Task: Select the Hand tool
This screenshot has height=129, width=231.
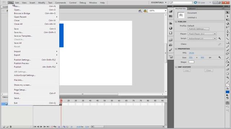Action: [x=227, y=73]
